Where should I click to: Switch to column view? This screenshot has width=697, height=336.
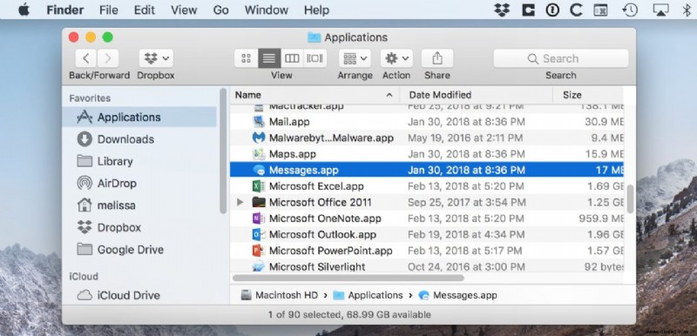click(292, 58)
